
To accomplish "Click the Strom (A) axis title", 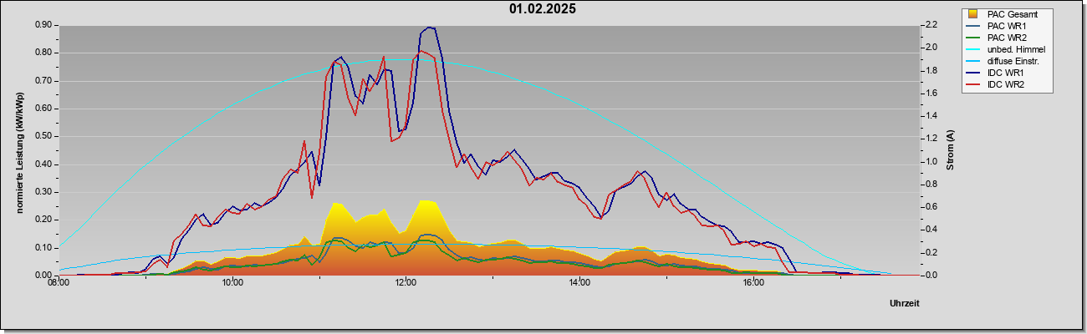I will [x=950, y=151].
